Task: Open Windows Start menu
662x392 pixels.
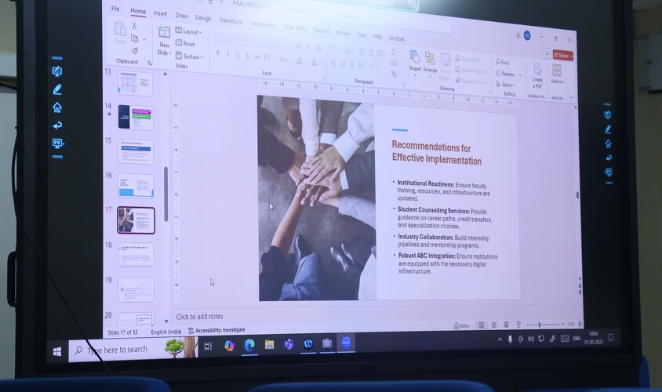Action: pyautogui.click(x=57, y=351)
